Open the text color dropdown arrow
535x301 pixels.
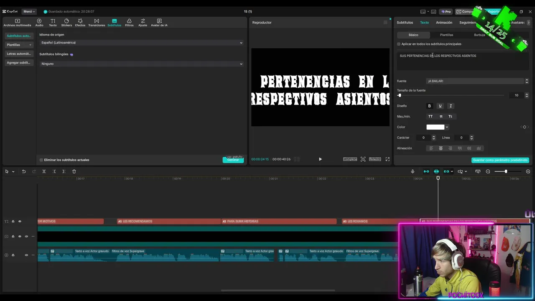pyautogui.click(x=447, y=127)
